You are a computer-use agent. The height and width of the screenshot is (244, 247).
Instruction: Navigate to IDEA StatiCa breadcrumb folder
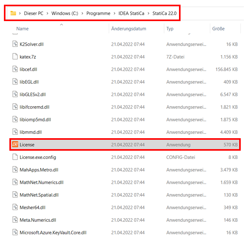pos(132,13)
